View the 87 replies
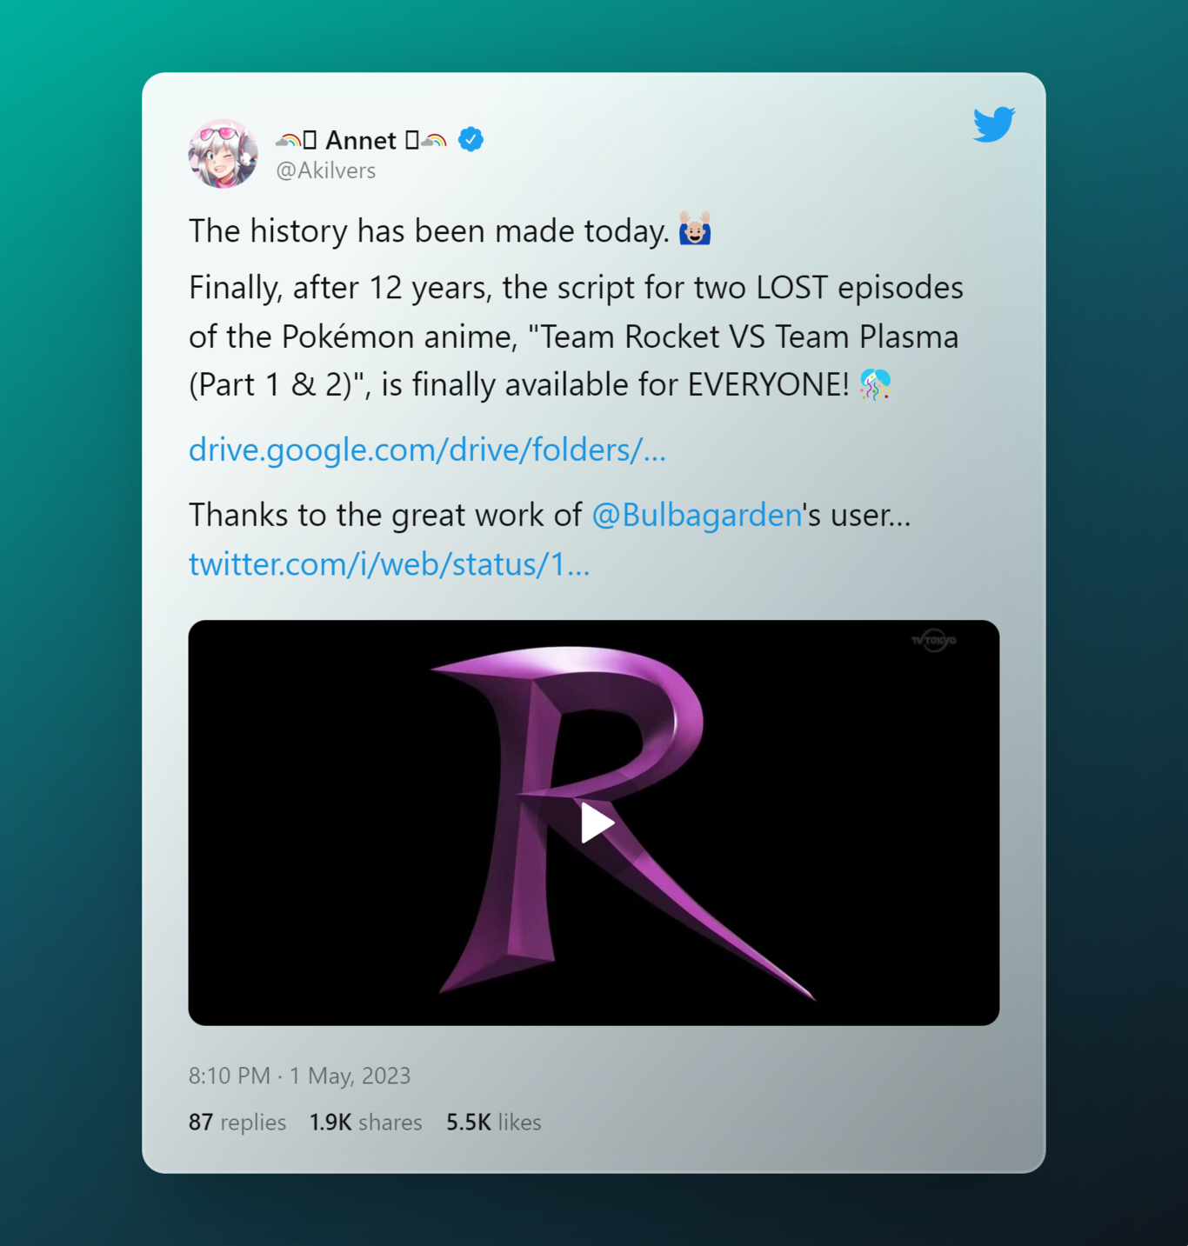1188x1246 pixels. (x=237, y=1123)
